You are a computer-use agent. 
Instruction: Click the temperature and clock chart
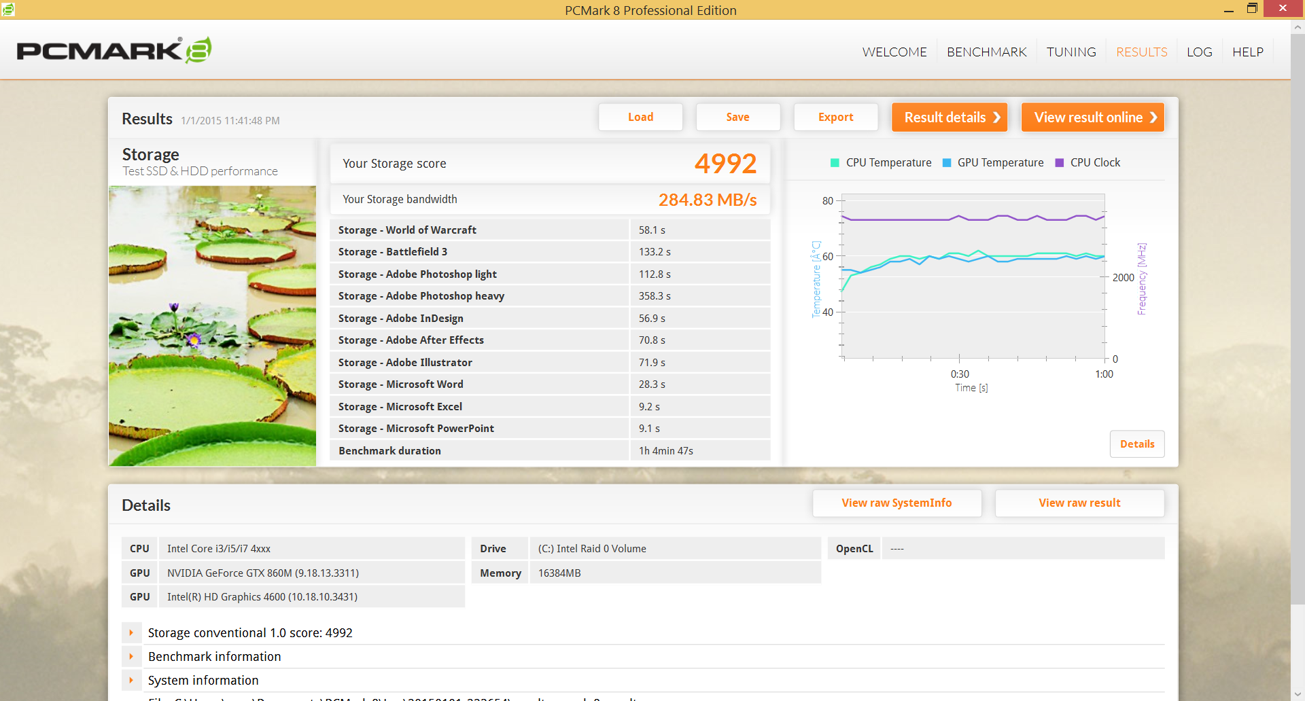click(x=973, y=276)
